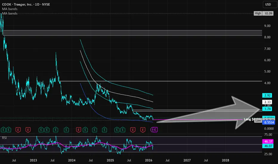Click the cyan 1.74 band value label
Screen dimensions: 278x164
(x=267, y=109)
